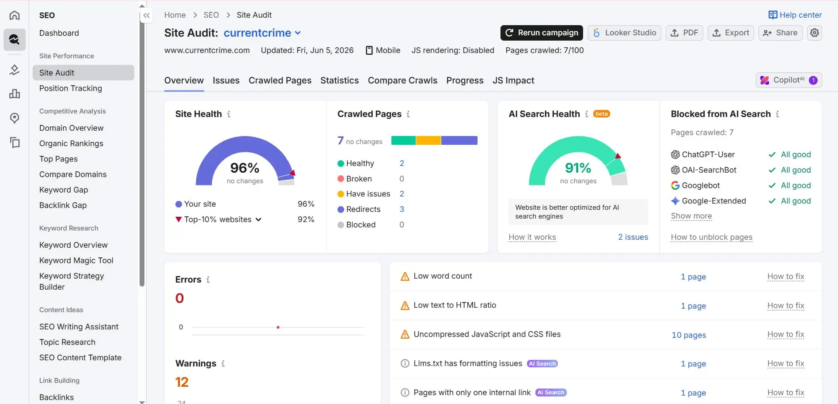This screenshot has height=404, width=838.
Task: Open the location pin icon in left rail
Action: click(x=15, y=118)
